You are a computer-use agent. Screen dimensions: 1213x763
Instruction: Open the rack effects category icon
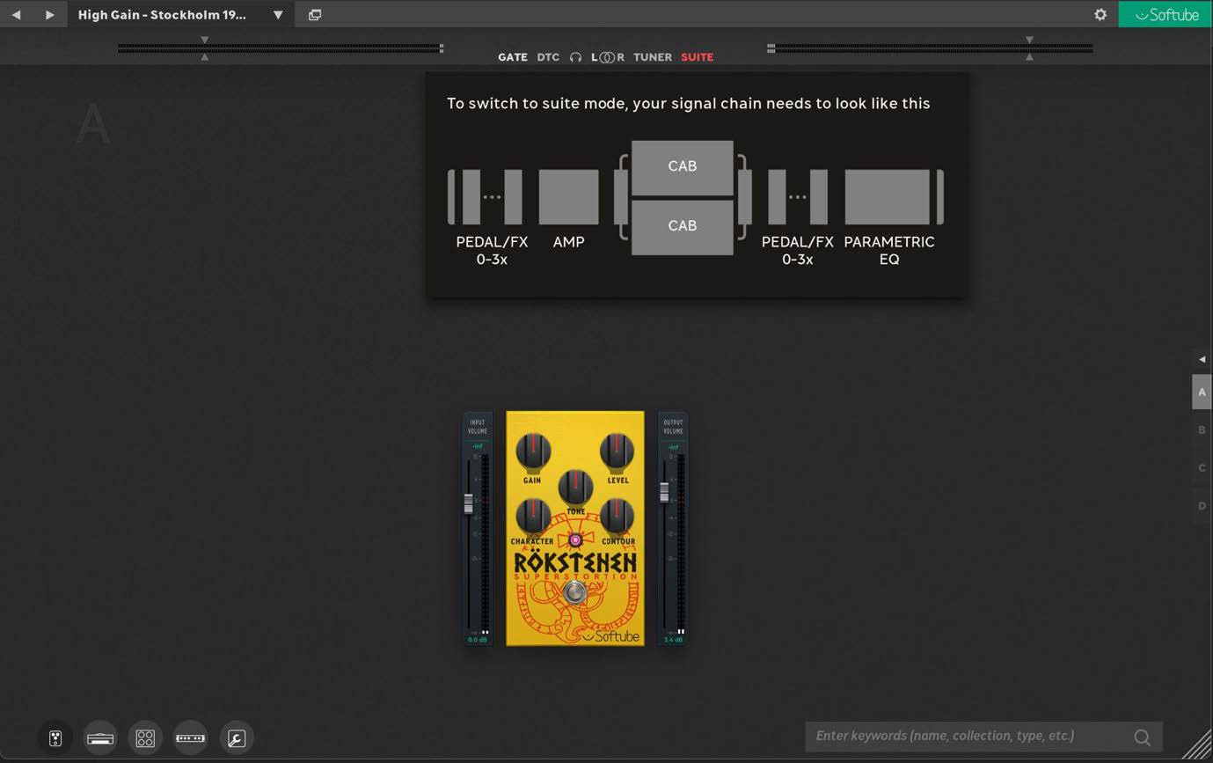pos(191,737)
